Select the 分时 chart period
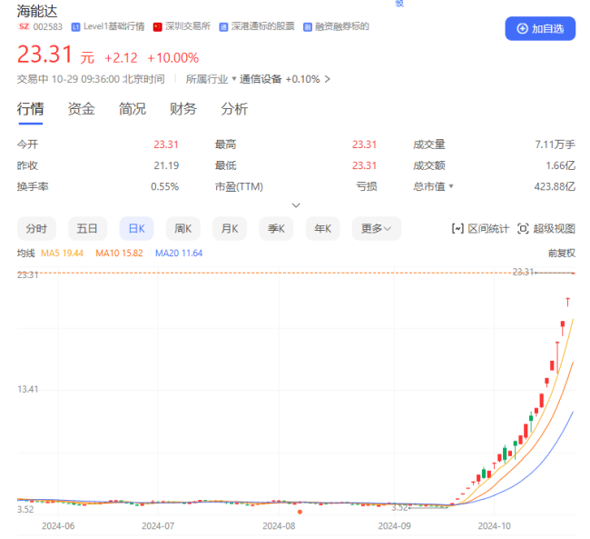This screenshot has height=539, width=590. [x=36, y=228]
